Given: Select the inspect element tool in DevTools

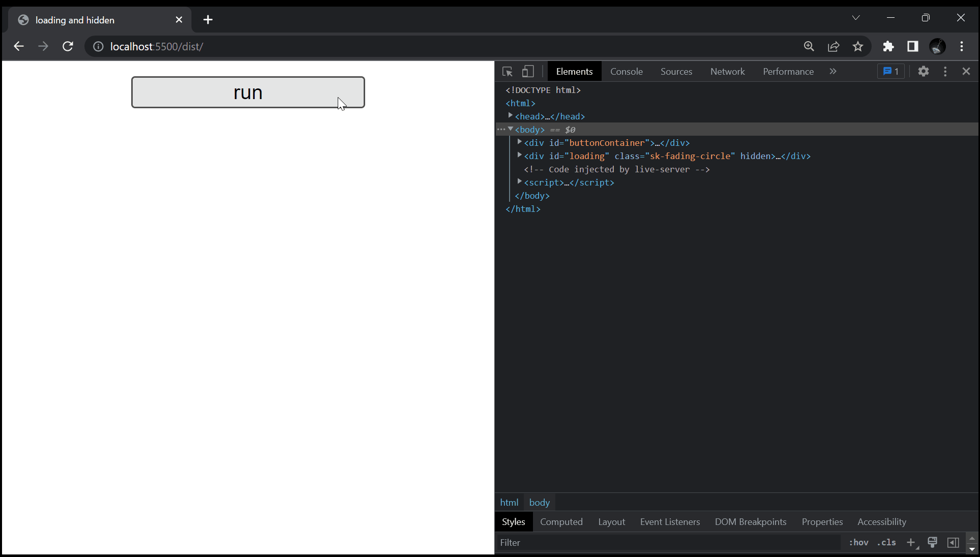Looking at the screenshot, I should click(x=508, y=71).
